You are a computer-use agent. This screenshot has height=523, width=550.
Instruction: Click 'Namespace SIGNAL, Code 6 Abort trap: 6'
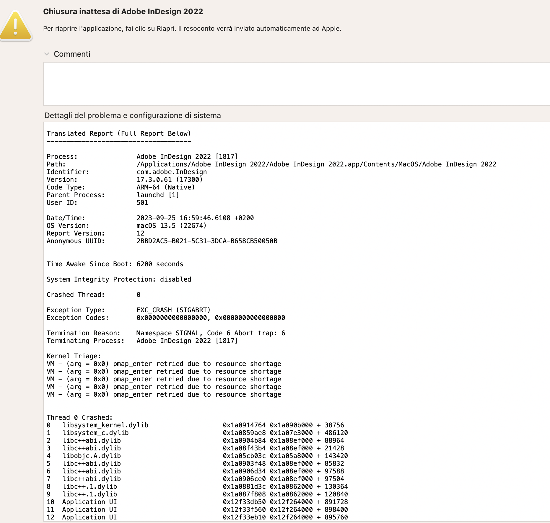(x=211, y=333)
